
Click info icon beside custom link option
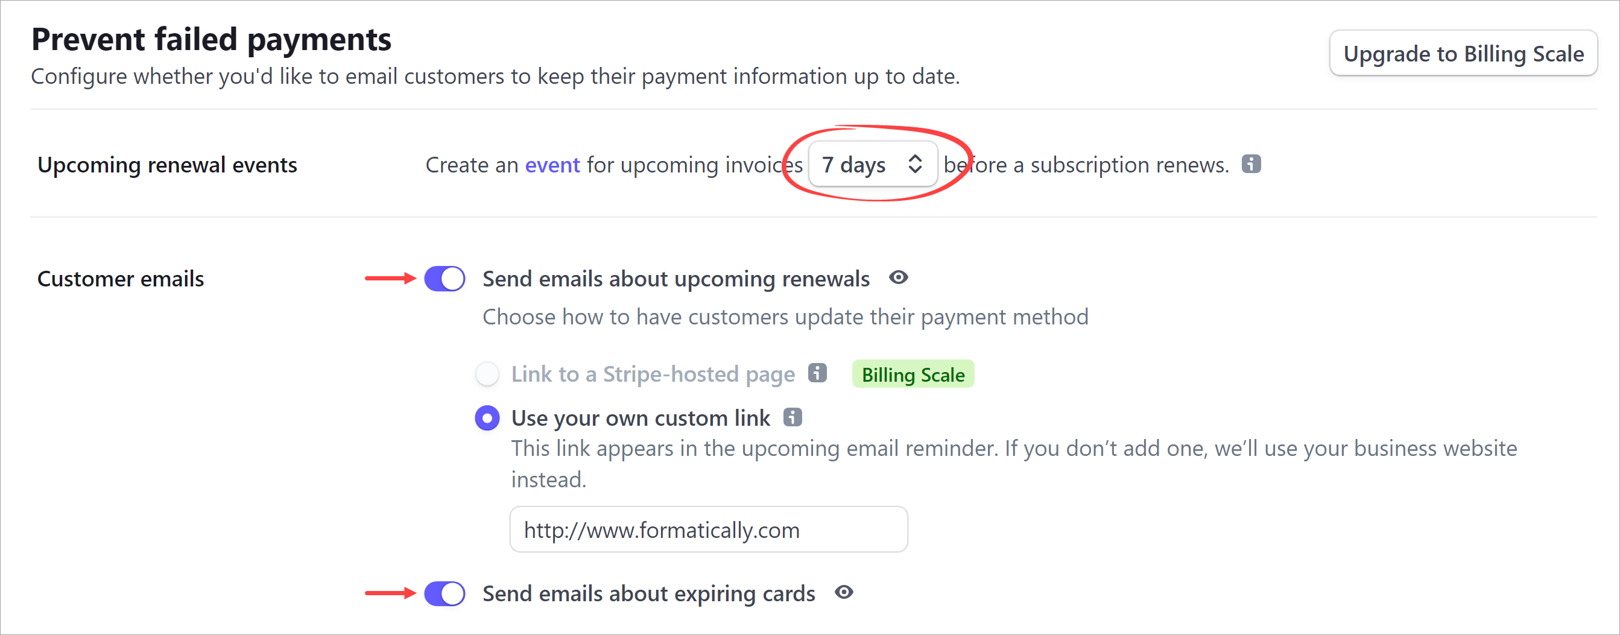[x=793, y=417]
